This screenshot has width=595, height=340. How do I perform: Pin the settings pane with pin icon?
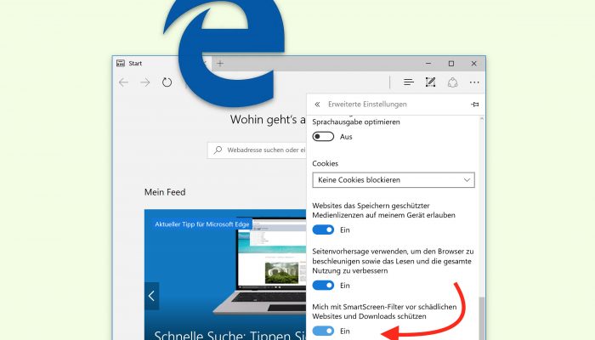pos(474,105)
